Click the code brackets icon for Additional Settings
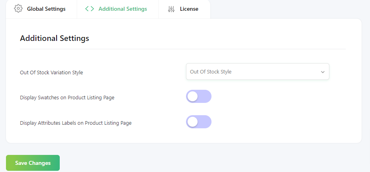 pos(90,9)
